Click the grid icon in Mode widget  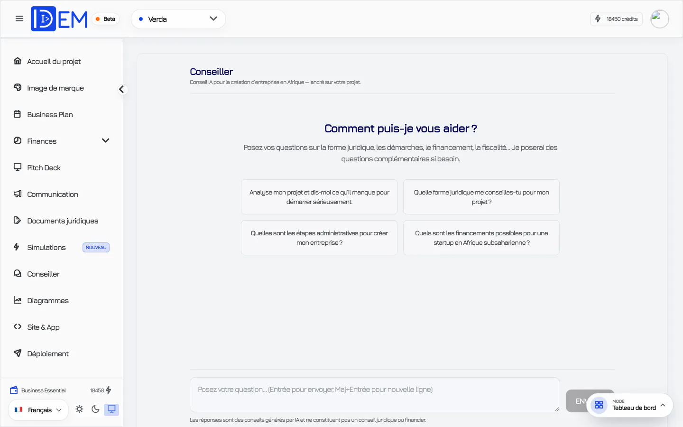point(599,405)
